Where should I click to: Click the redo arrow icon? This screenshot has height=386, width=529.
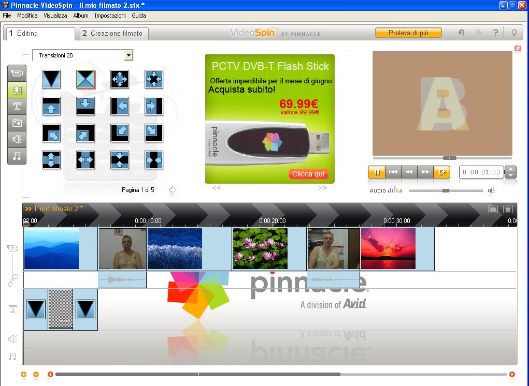click(x=478, y=33)
